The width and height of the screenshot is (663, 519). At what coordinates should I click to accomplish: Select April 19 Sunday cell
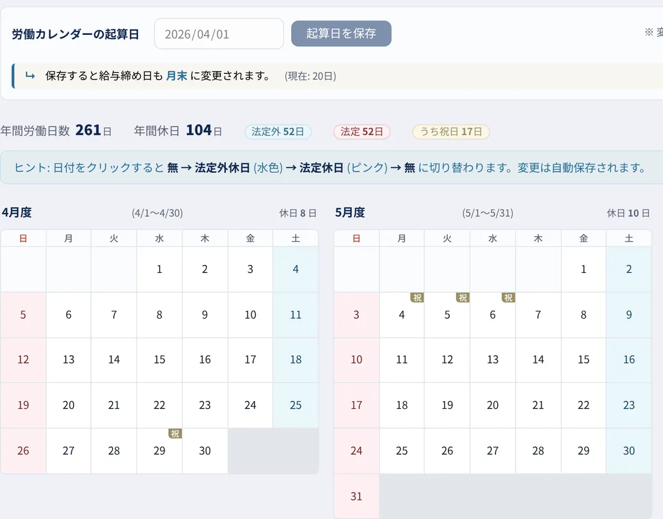pos(24,405)
